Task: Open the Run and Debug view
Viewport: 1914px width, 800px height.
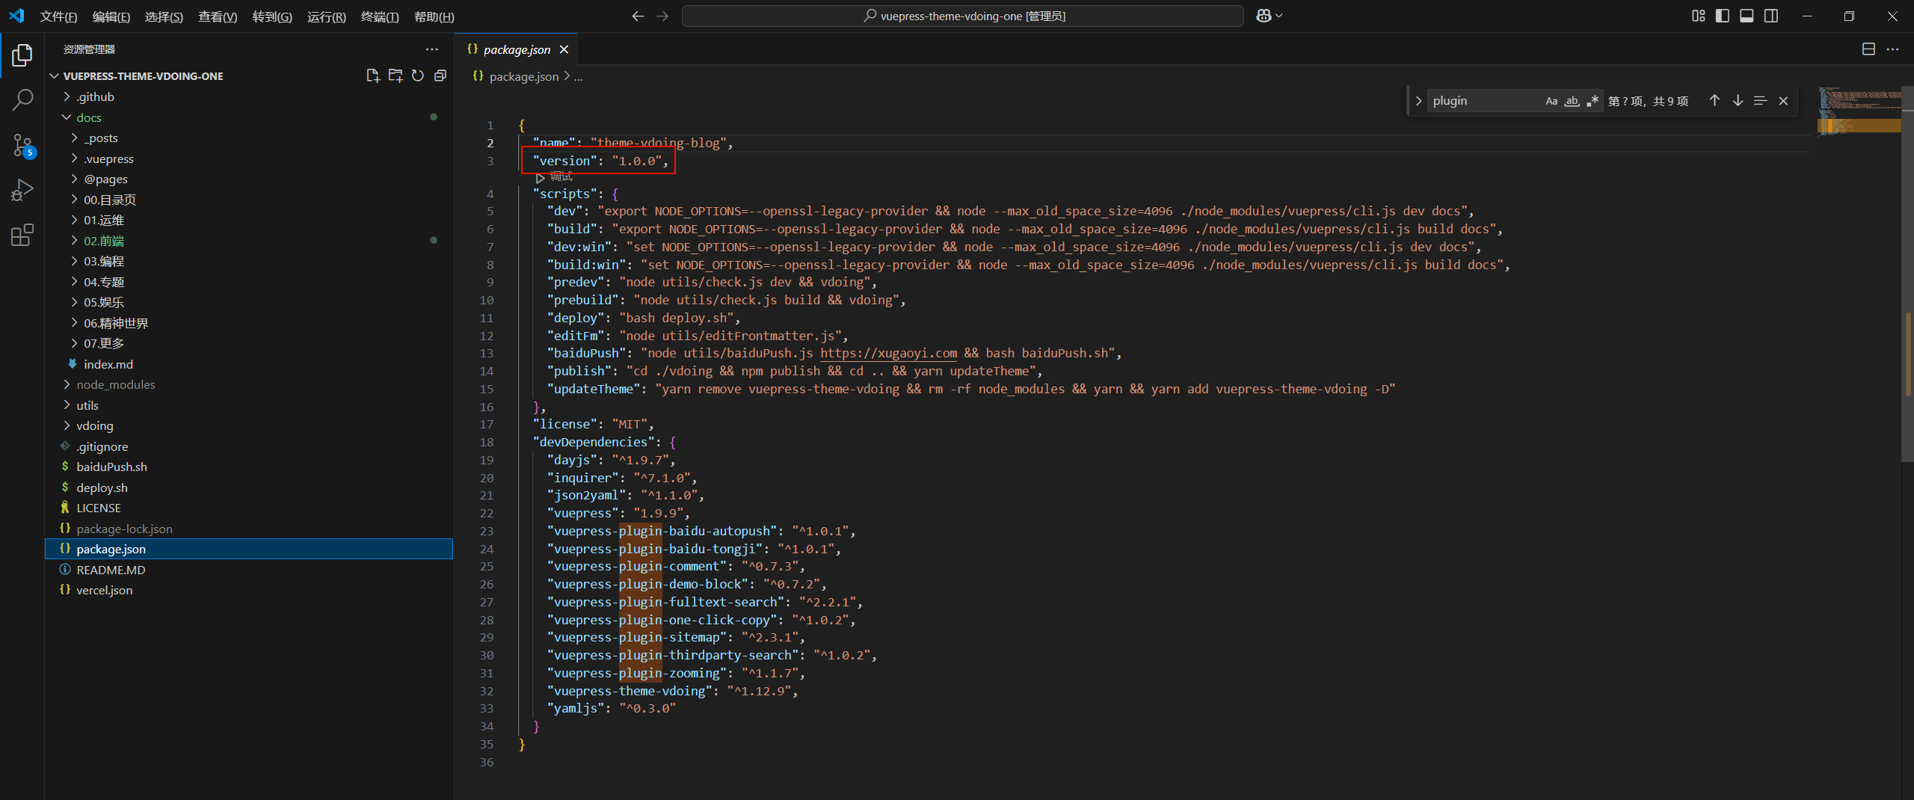Action: [x=22, y=190]
